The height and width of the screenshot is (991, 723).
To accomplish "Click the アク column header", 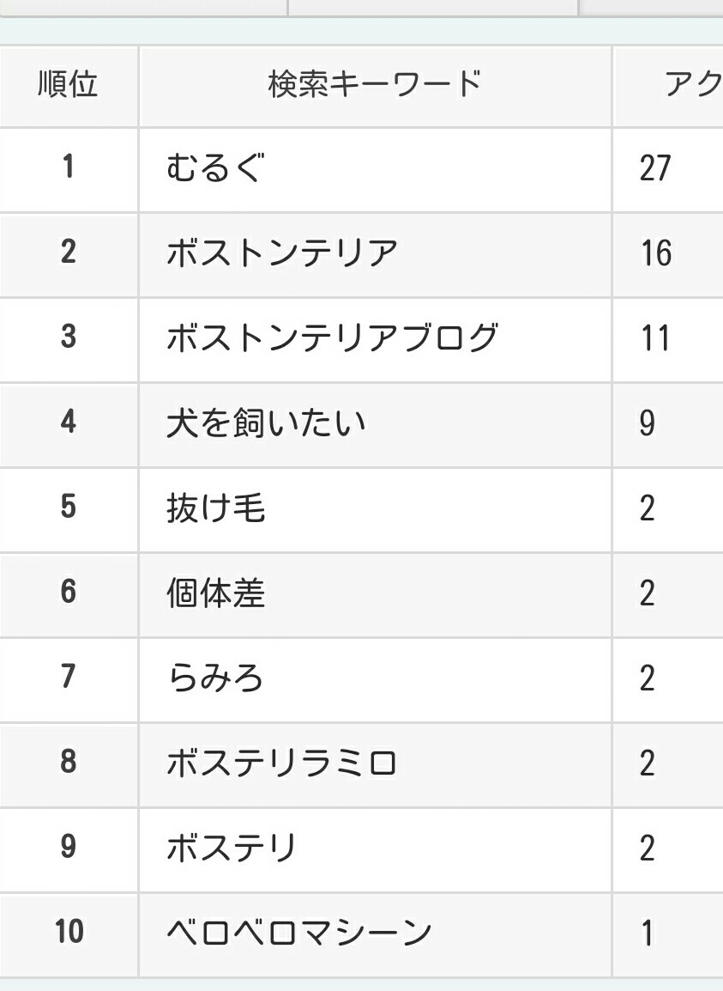I will [x=669, y=85].
